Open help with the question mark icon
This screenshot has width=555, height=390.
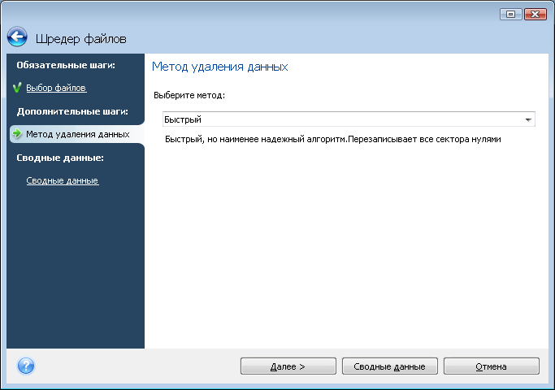26,366
